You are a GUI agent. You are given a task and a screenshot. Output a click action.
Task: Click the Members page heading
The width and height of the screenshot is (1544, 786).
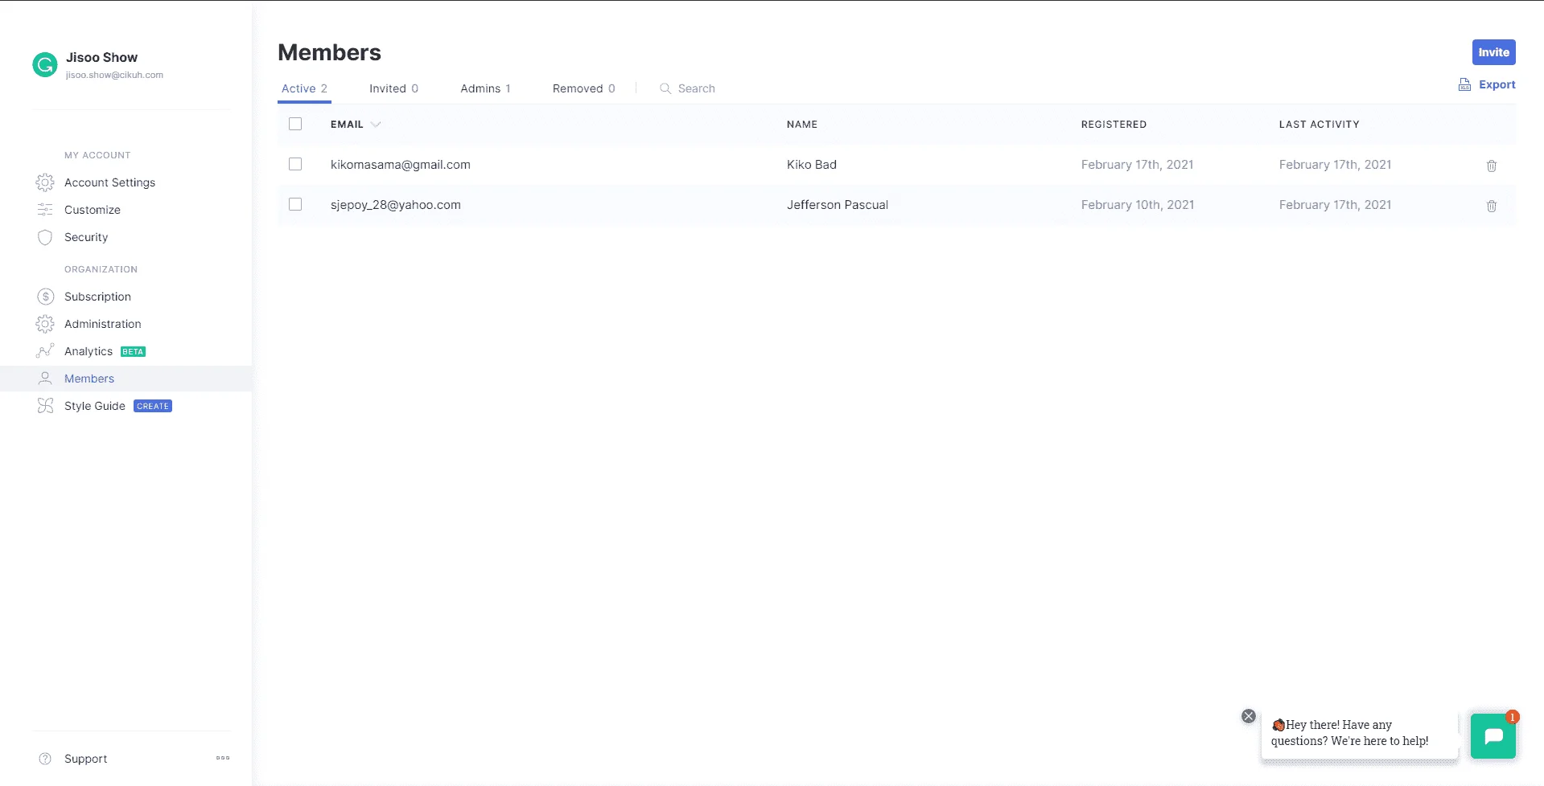coord(329,52)
